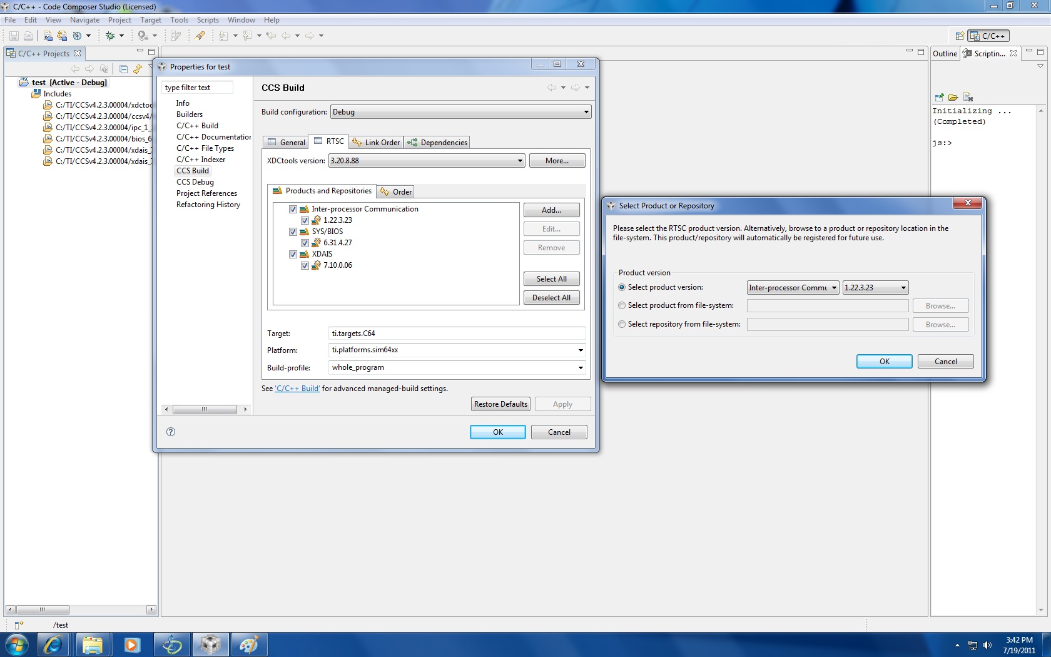This screenshot has width=1051, height=657.
Task: Click the compass-like toolbar icon
Action: (77, 36)
